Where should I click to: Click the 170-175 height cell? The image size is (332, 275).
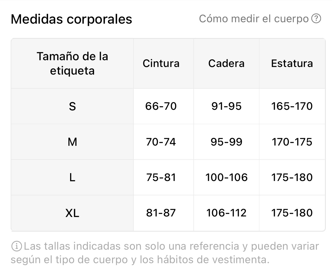coord(292,142)
